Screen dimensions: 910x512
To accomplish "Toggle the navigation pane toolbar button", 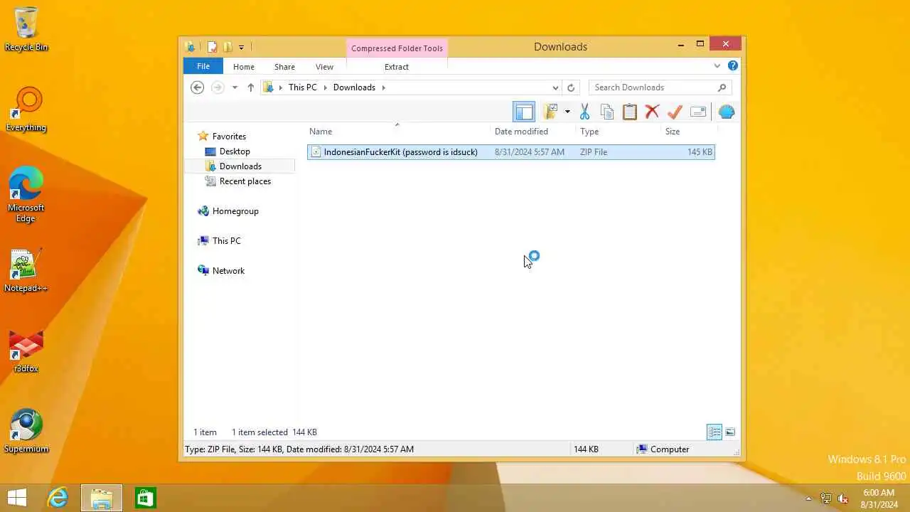I will 524,112.
